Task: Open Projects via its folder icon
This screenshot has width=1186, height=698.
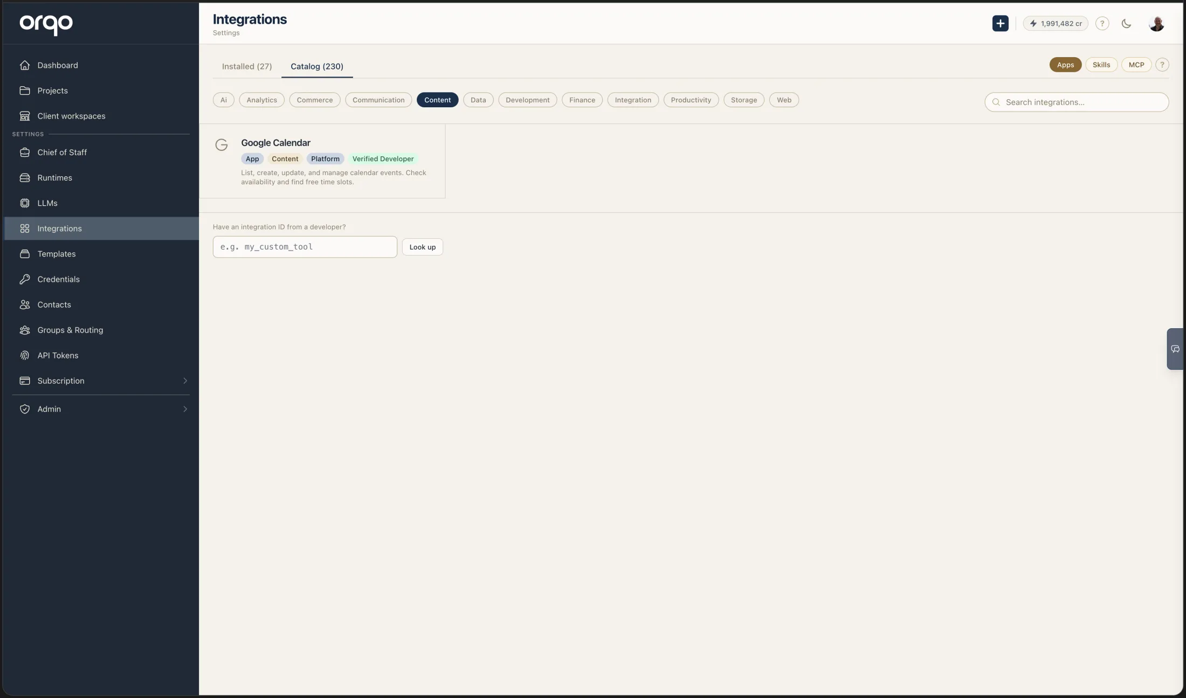Action: 25,91
